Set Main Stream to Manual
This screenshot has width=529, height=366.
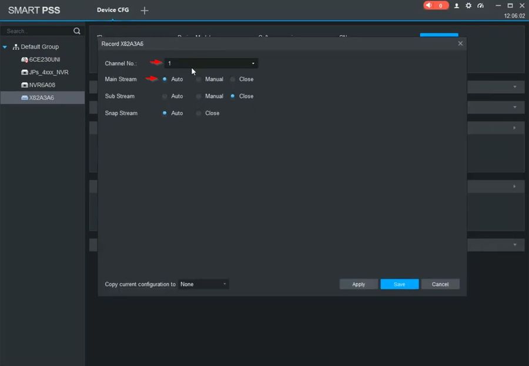point(199,79)
